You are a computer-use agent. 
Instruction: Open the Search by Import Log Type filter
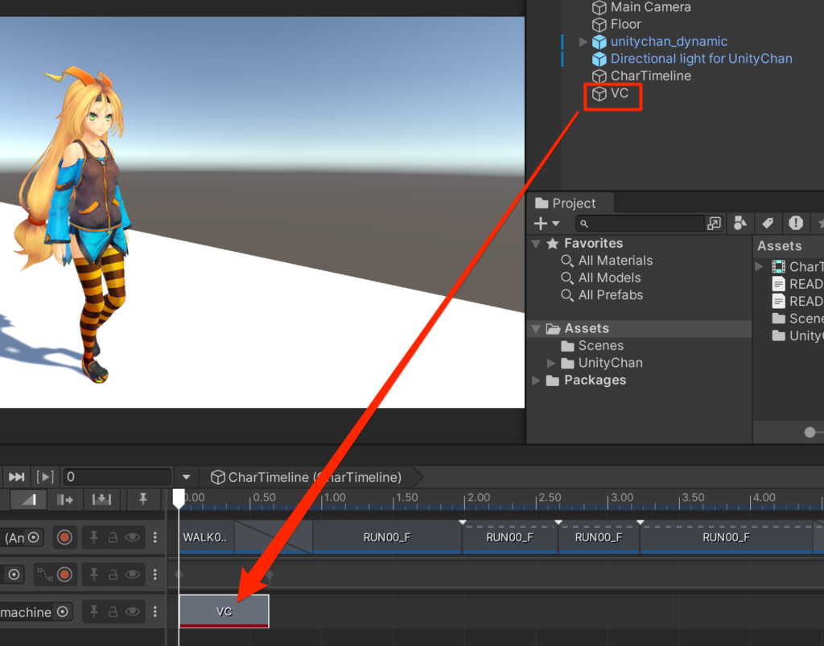pyautogui.click(x=796, y=224)
